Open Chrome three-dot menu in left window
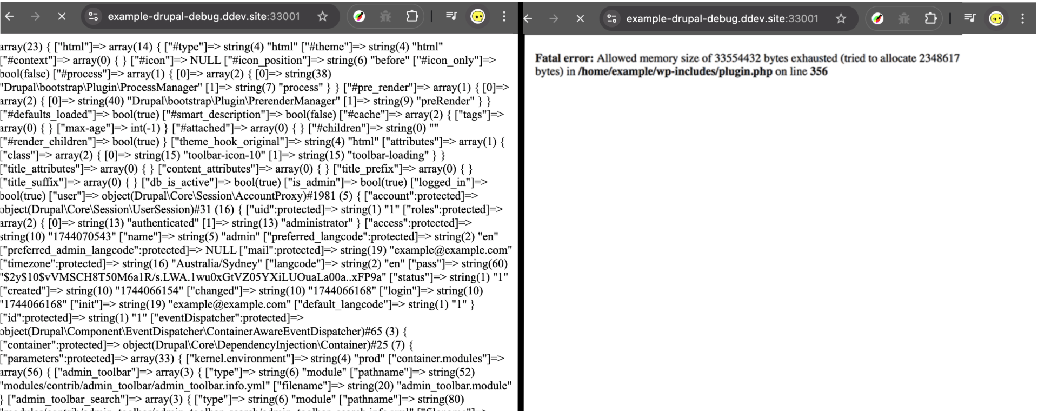 tap(504, 17)
